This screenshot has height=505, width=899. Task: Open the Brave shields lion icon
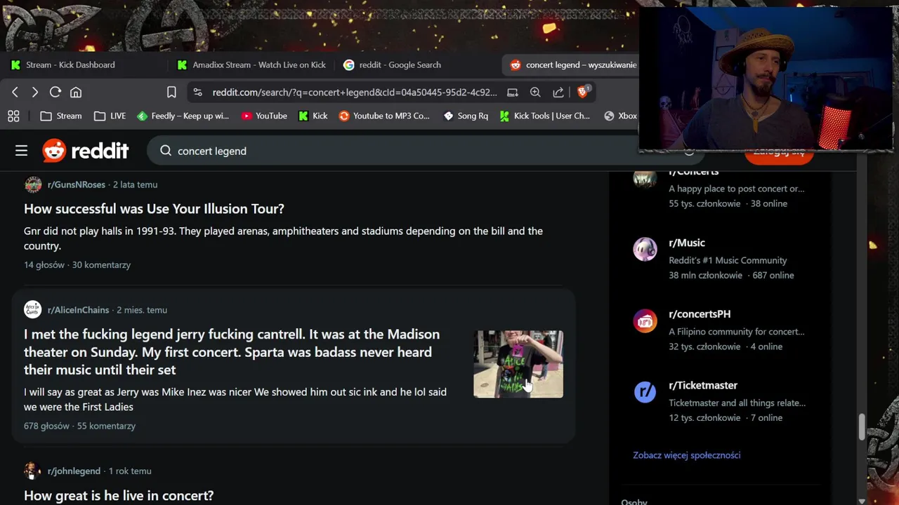pyautogui.click(x=583, y=92)
